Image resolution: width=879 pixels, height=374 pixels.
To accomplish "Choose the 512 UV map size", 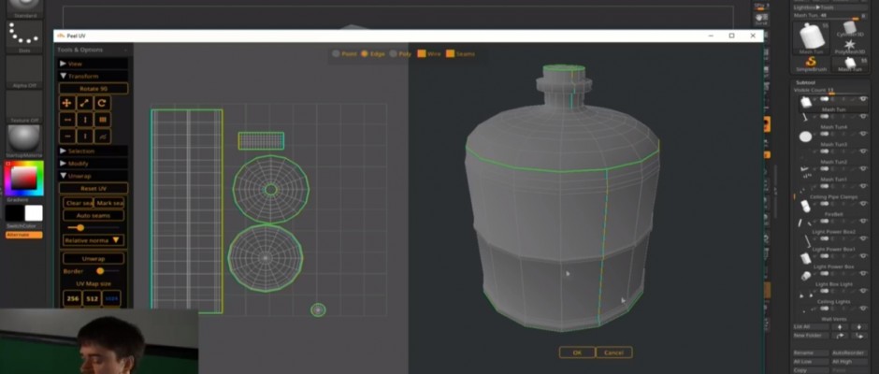I will click(x=92, y=298).
